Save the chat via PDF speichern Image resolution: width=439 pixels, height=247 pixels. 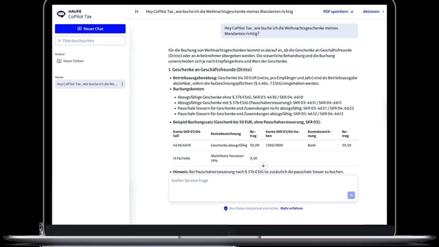(x=338, y=12)
